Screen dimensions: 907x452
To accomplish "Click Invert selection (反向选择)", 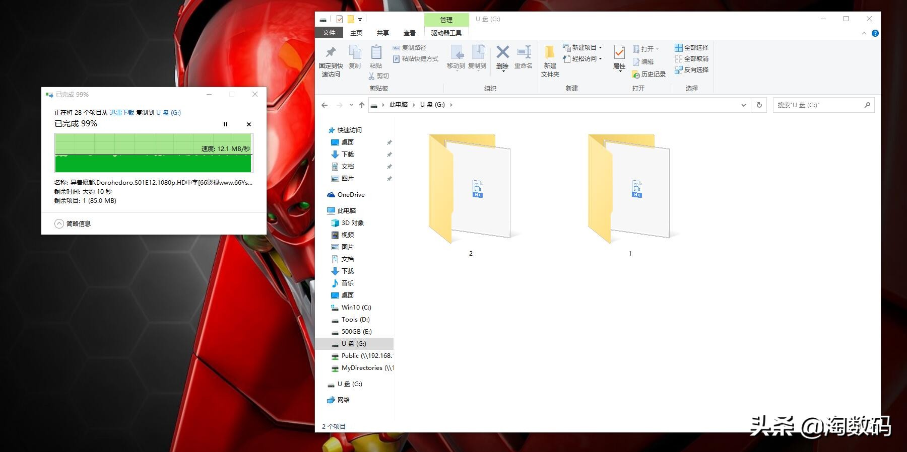I will click(x=692, y=70).
